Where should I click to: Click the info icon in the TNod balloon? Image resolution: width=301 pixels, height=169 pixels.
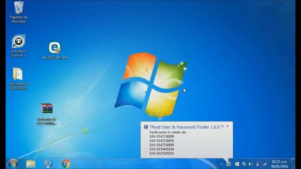point(146,127)
